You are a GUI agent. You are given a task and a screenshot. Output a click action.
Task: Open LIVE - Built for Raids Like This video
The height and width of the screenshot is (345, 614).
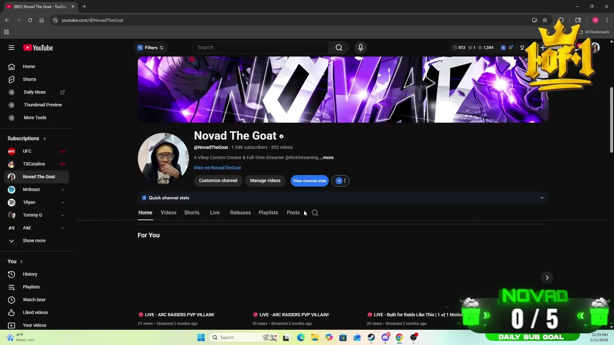(x=415, y=315)
